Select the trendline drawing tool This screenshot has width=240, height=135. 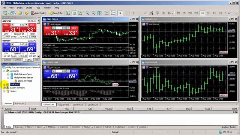pos(145,13)
